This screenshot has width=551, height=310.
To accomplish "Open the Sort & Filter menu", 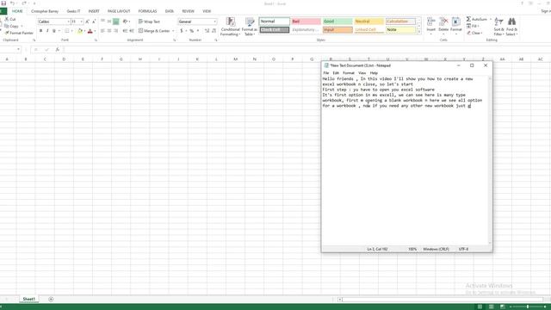I will pyautogui.click(x=498, y=27).
